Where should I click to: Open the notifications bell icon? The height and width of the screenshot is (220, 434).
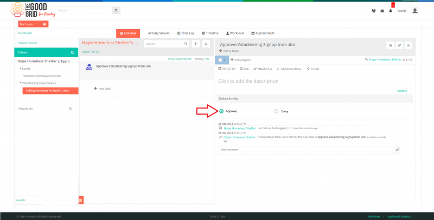(391, 11)
